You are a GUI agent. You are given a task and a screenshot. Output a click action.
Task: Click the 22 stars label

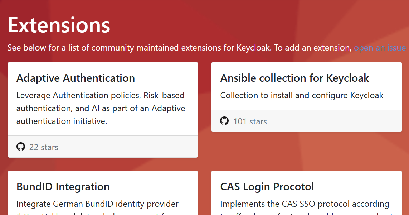[44, 147]
